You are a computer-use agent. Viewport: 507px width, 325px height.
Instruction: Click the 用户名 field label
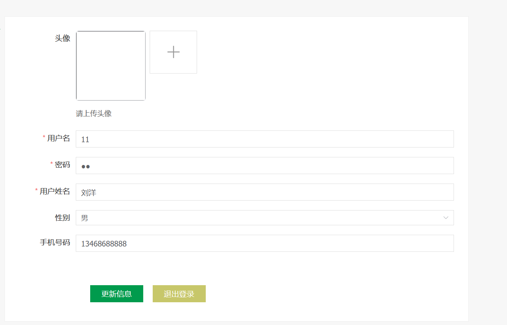pos(59,138)
